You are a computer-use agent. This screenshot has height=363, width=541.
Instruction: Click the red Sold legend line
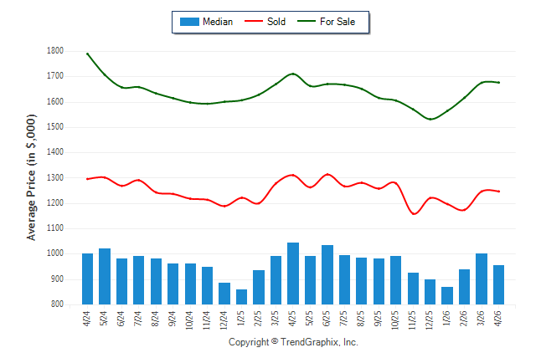(x=254, y=22)
